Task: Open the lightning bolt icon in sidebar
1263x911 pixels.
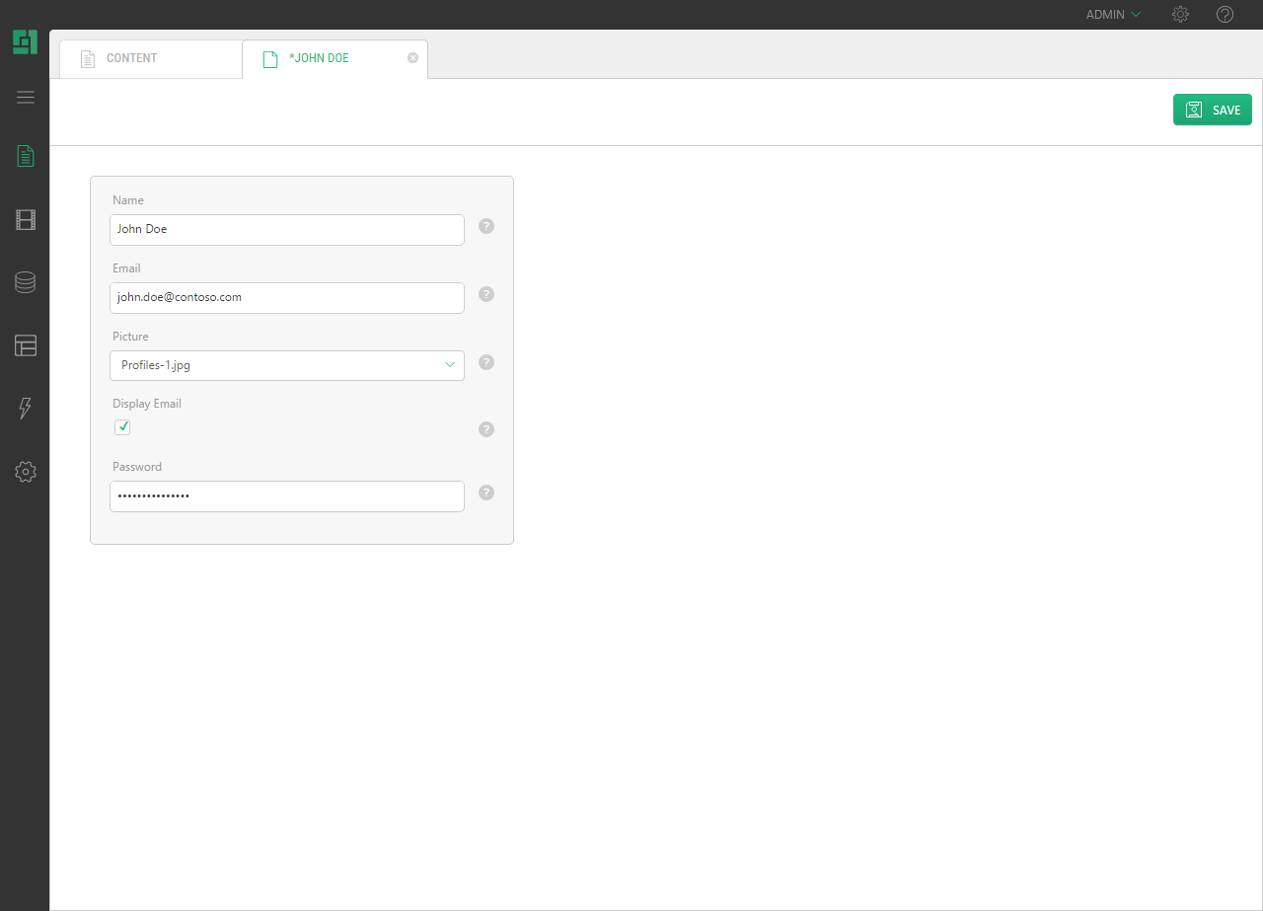Action: [x=26, y=409]
